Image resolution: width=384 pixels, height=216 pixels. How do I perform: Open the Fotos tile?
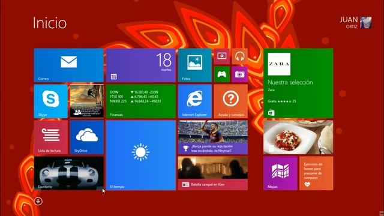tap(194, 65)
